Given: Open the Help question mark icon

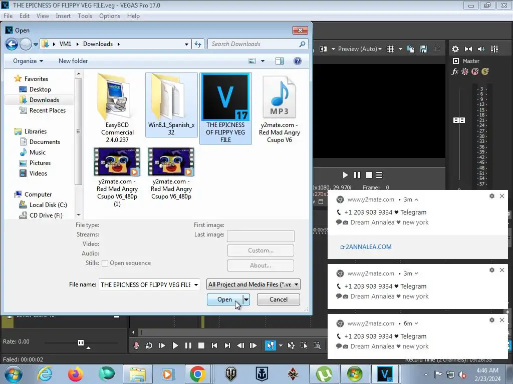Looking at the screenshot, I should tap(298, 61).
